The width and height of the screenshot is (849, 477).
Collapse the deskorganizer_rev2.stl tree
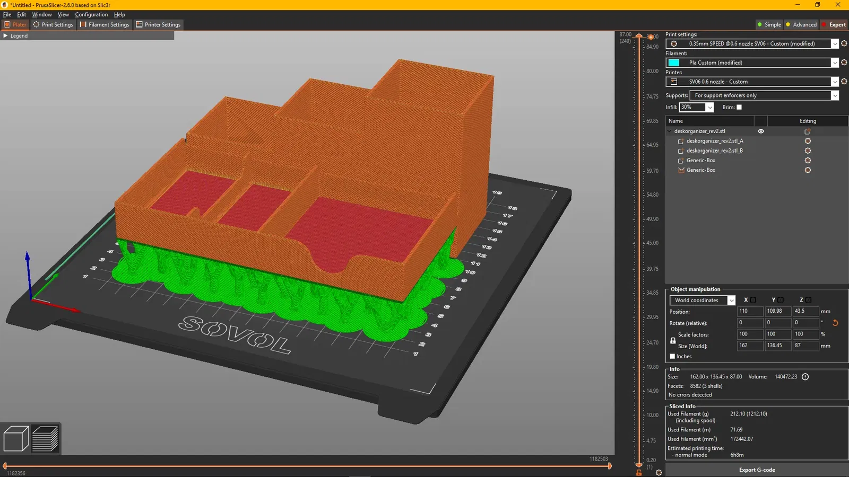click(670, 131)
